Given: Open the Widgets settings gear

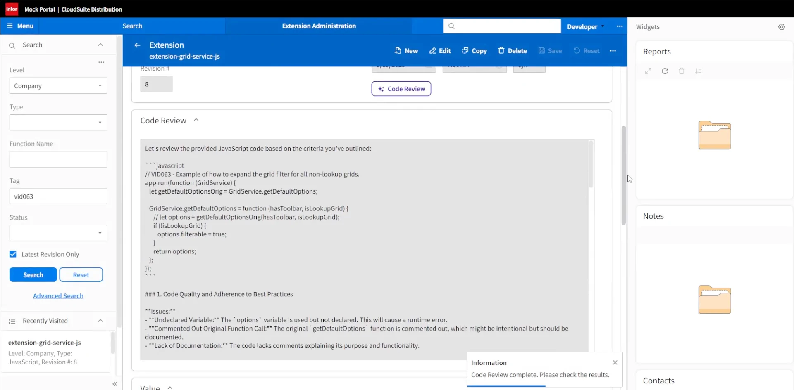Looking at the screenshot, I should click(782, 27).
